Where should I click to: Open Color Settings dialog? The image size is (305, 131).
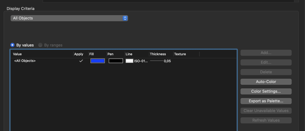pyautogui.click(x=266, y=91)
